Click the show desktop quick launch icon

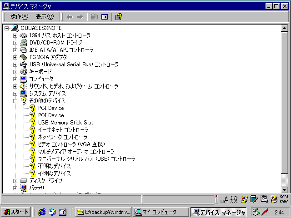[63, 212]
